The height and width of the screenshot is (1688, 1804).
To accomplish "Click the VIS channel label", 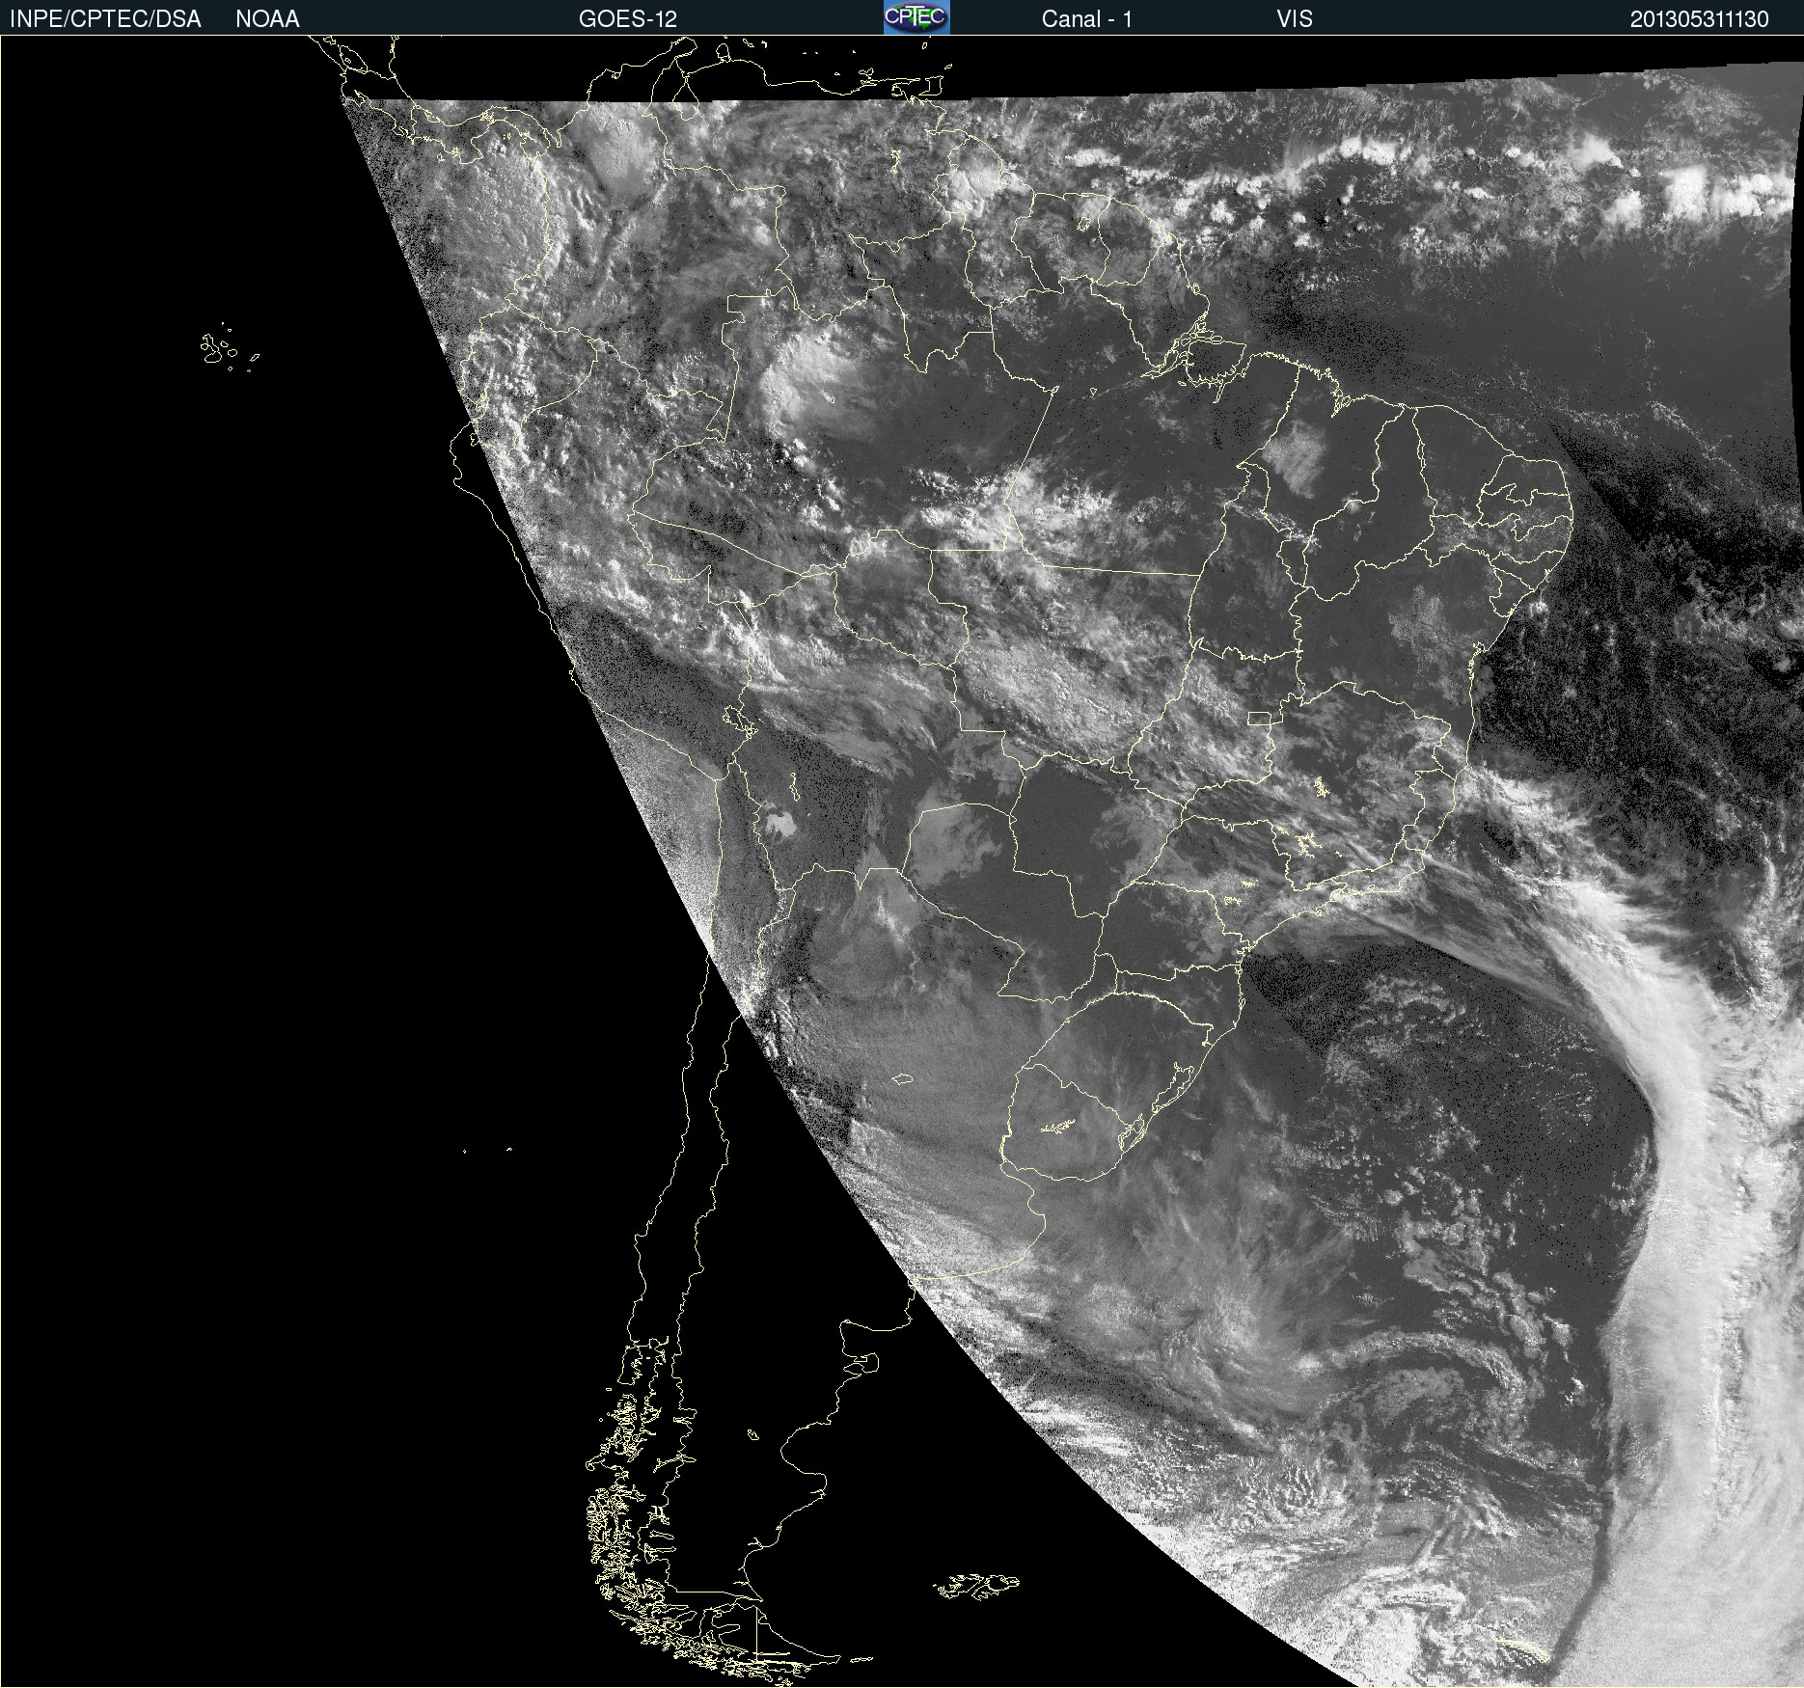I will [x=1295, y=19].
